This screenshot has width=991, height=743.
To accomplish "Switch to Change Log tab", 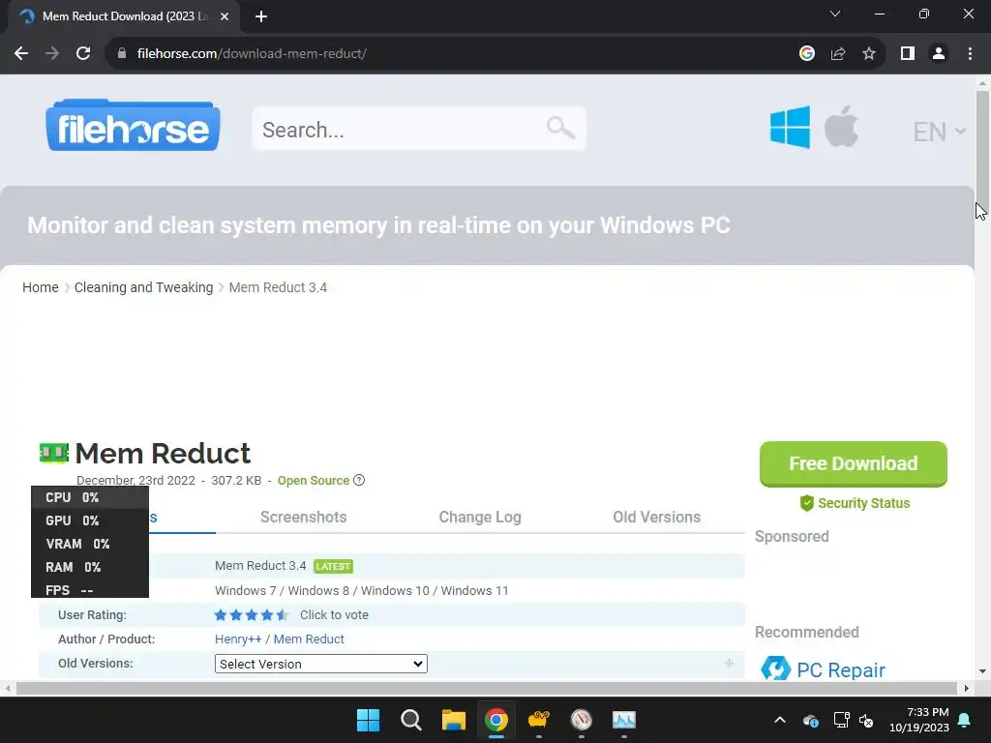I will 480,517.
